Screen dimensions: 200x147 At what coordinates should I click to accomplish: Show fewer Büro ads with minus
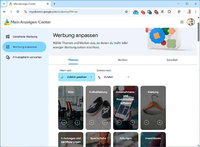64,122
